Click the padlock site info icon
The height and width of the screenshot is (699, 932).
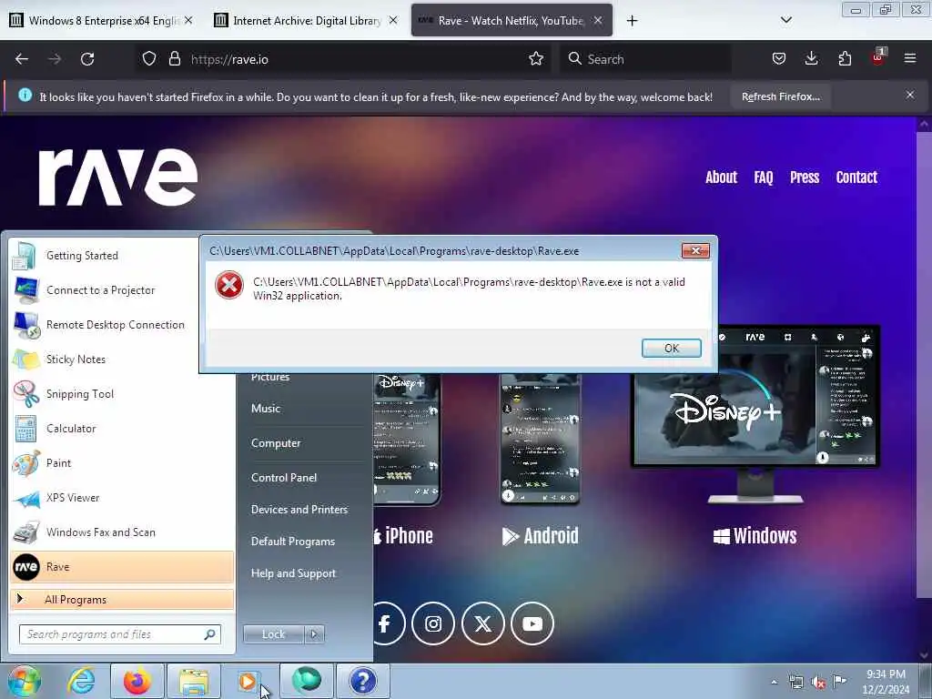[x=174, y=59]
